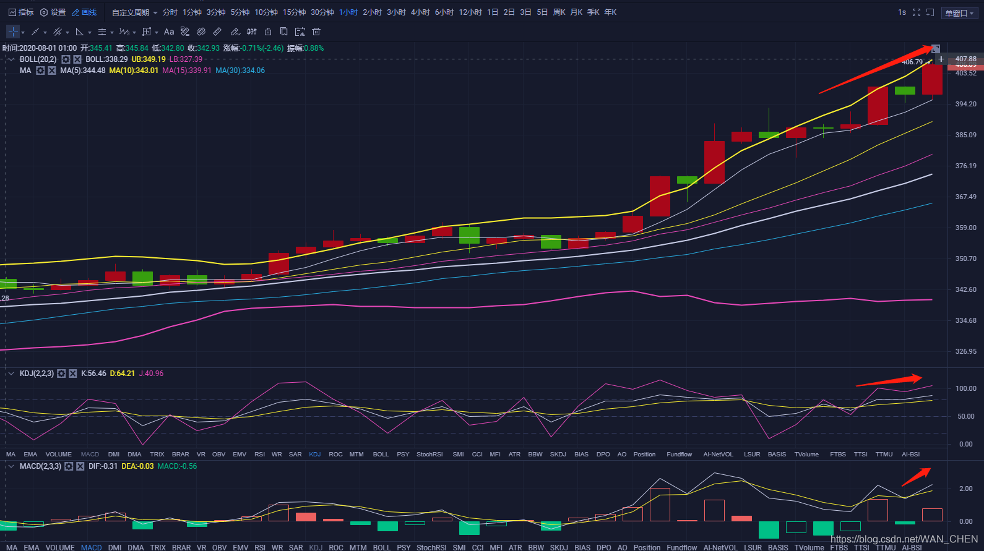The height and width of the screenshot is (551, 984).
Task: Click the expand chart icon above price axis
Action: pyautogui.click(x=936, y=48)
